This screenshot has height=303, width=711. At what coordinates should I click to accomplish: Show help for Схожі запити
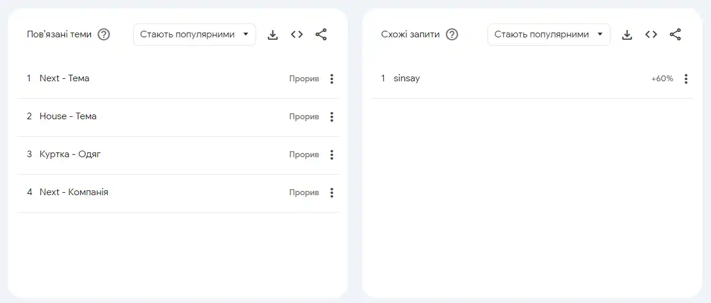452,34
